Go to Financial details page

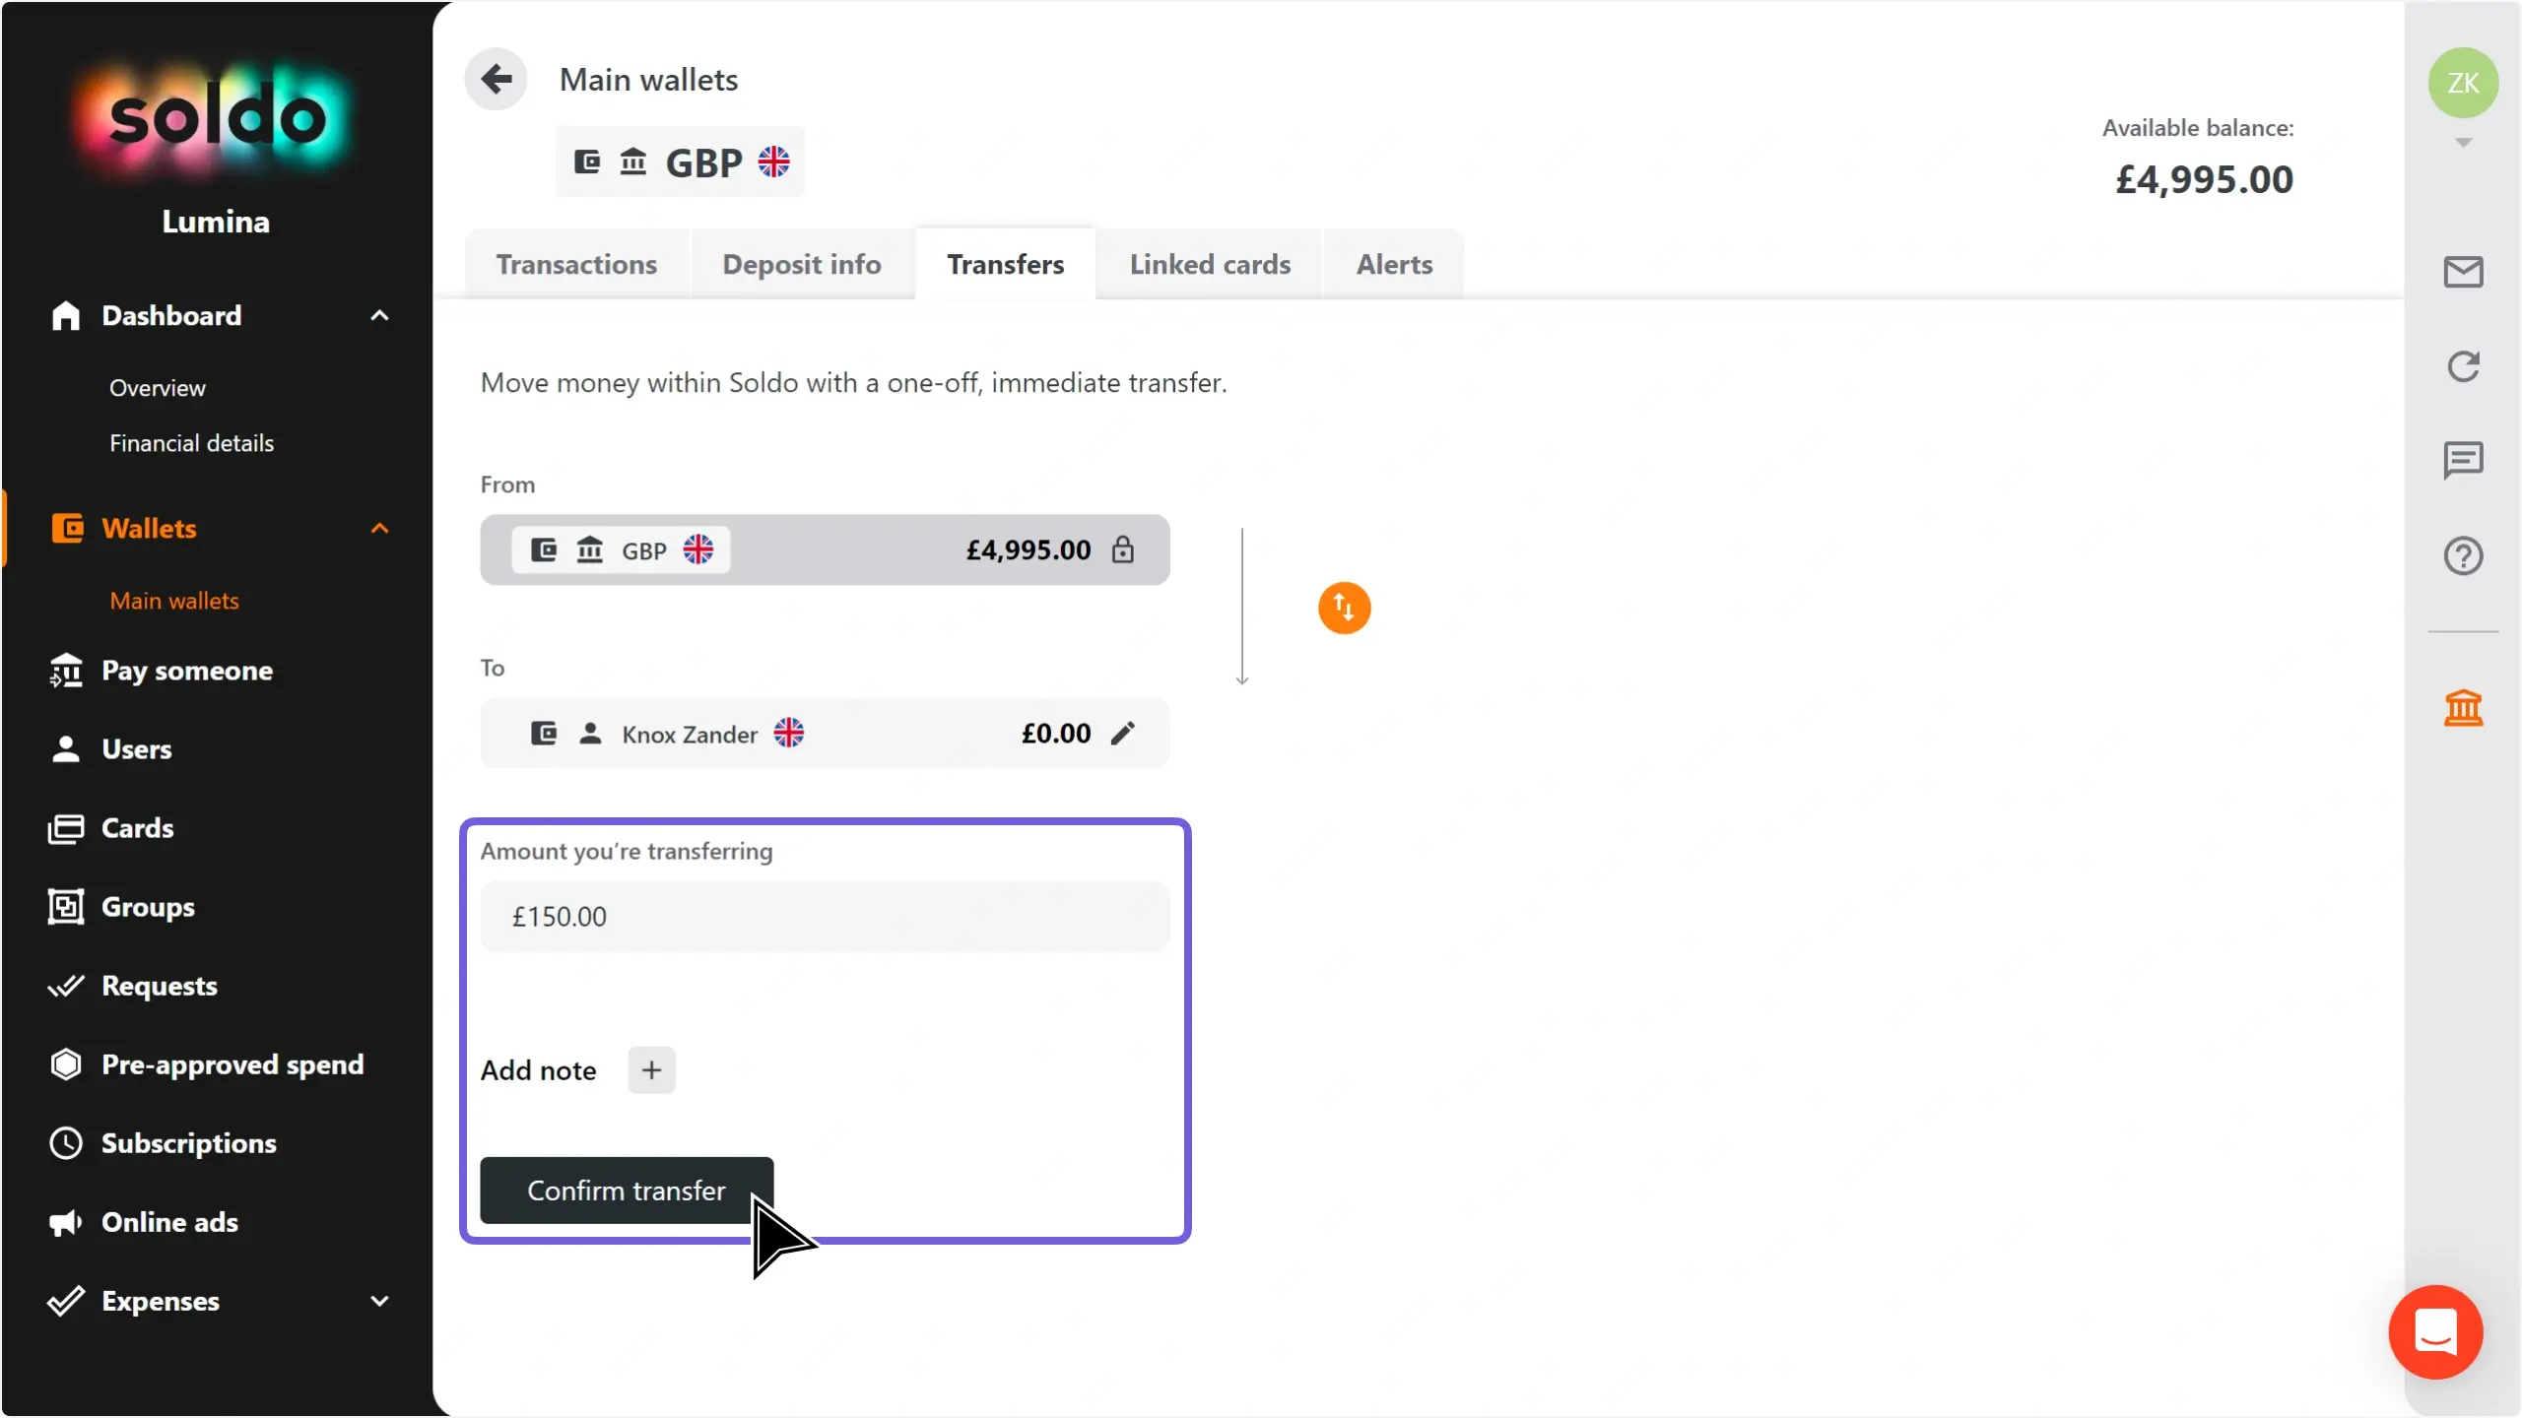191,443
